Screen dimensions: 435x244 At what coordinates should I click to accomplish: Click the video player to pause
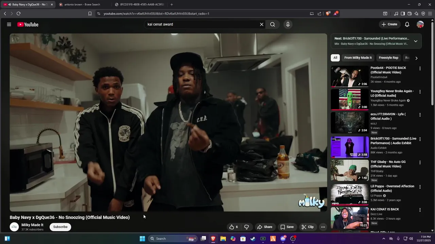[x=168, y=122]
